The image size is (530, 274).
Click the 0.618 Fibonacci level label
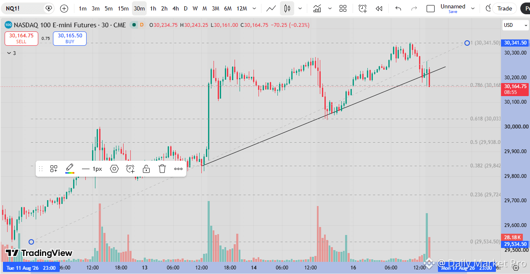485,119
